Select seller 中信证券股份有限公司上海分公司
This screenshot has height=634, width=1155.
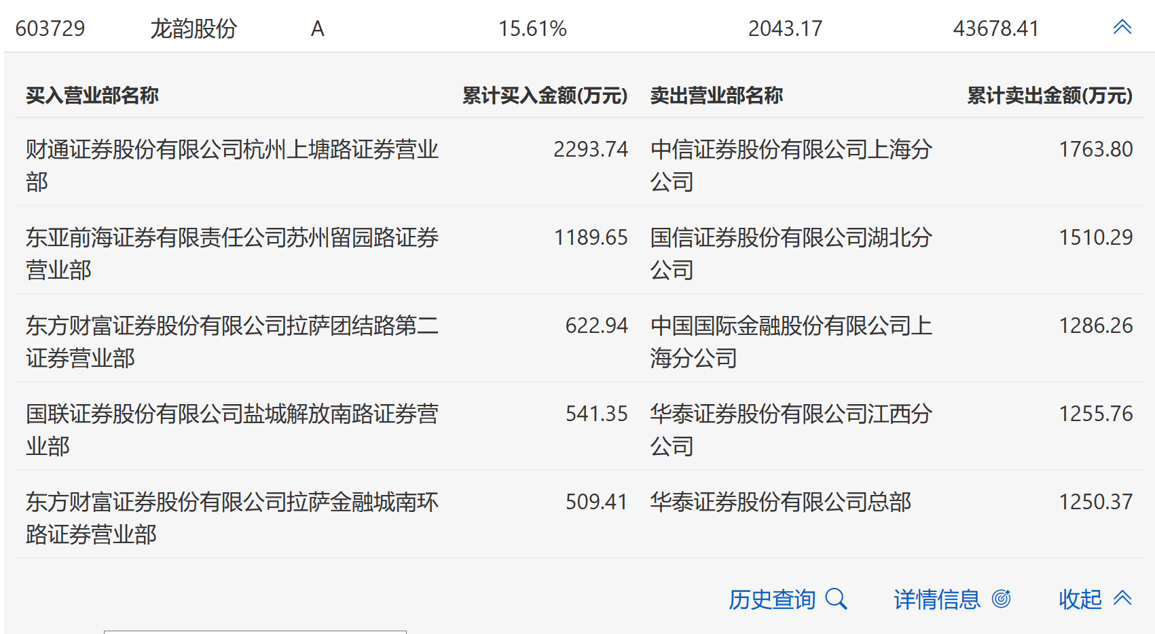point(791,165)
